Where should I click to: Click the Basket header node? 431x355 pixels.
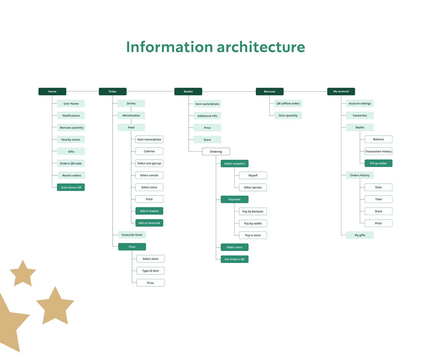tap(188, 91)
